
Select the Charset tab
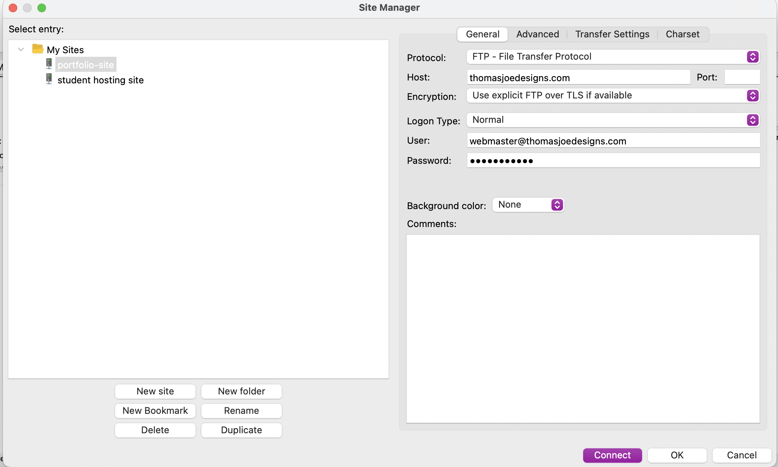click(x=683, y=34)
